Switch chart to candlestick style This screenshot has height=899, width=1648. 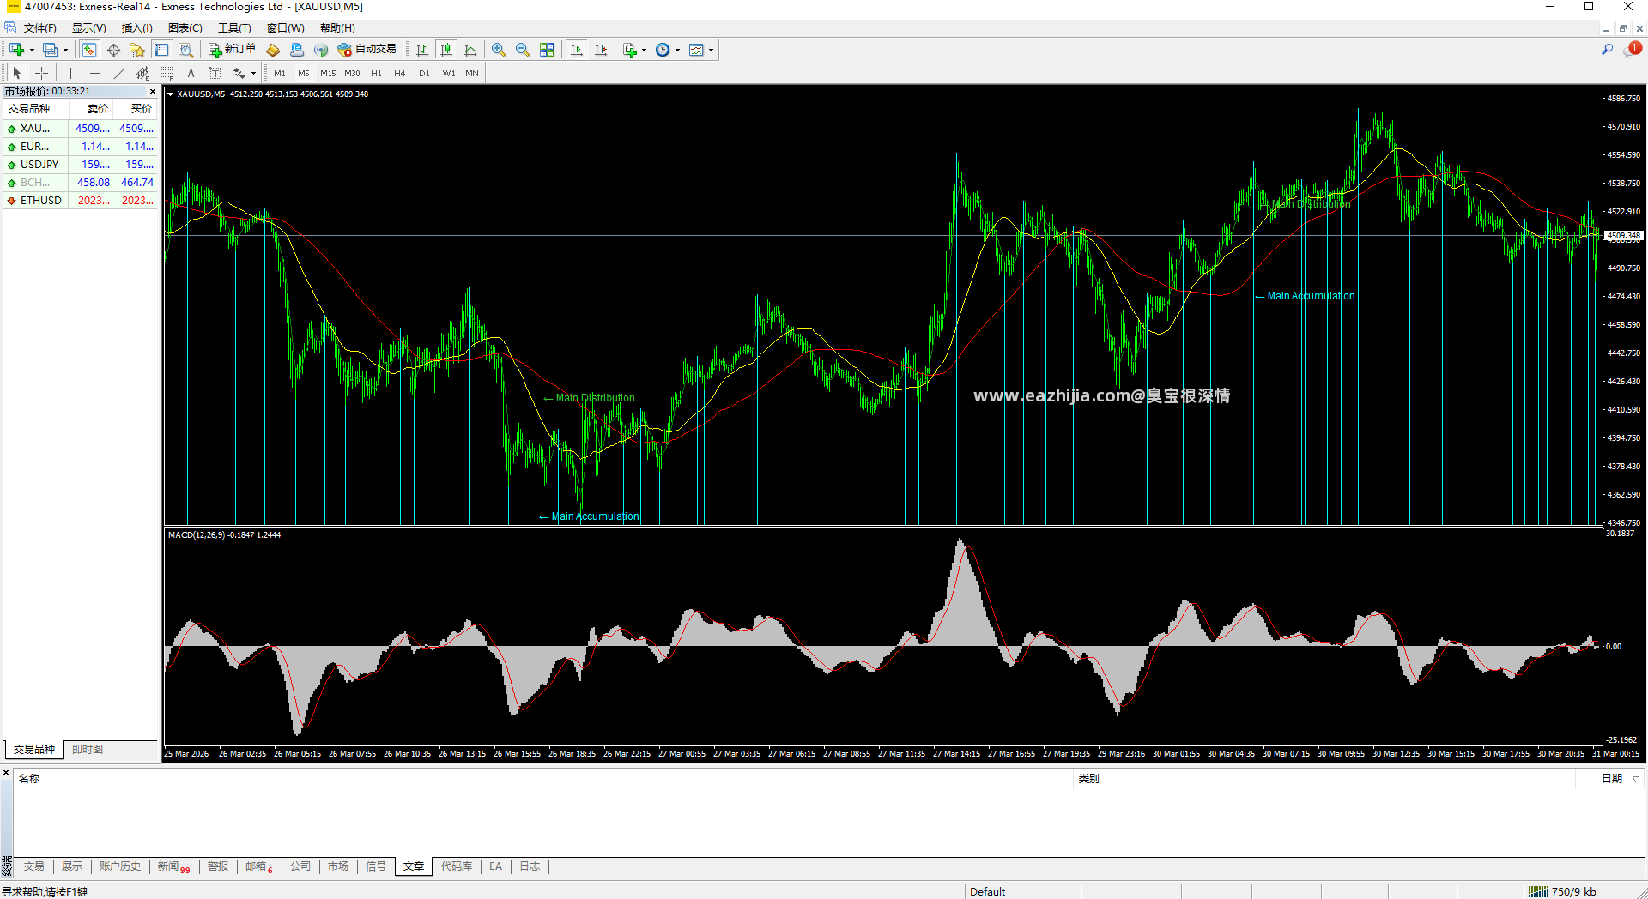coord(446,50)
